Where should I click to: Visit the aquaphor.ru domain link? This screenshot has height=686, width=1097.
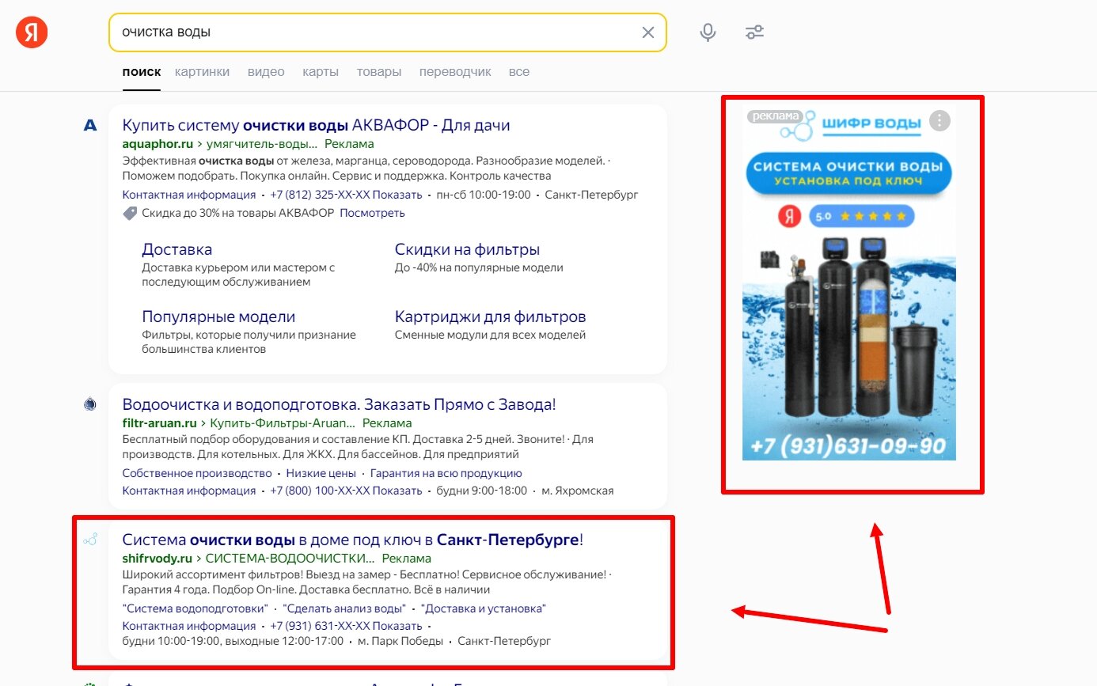[x=158, y=144]
